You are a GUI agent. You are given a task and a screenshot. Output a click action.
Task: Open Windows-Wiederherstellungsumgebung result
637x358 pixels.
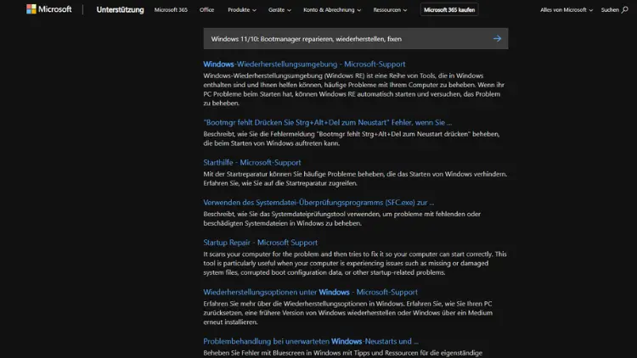pos(304,64)
